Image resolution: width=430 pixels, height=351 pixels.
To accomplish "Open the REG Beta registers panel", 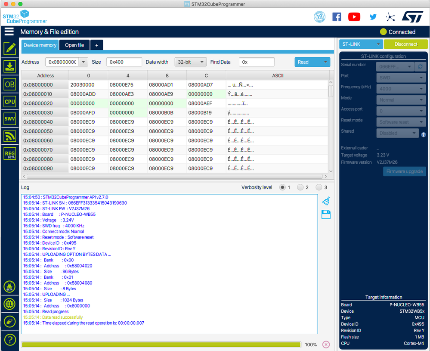I will [x=9, y=153].
